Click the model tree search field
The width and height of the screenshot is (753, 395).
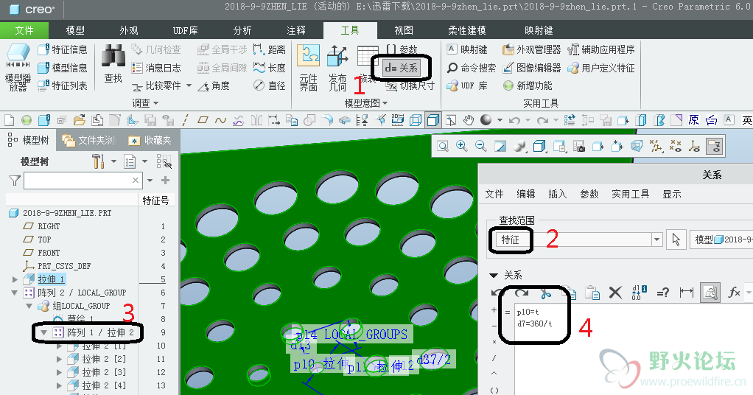point(83,181)
